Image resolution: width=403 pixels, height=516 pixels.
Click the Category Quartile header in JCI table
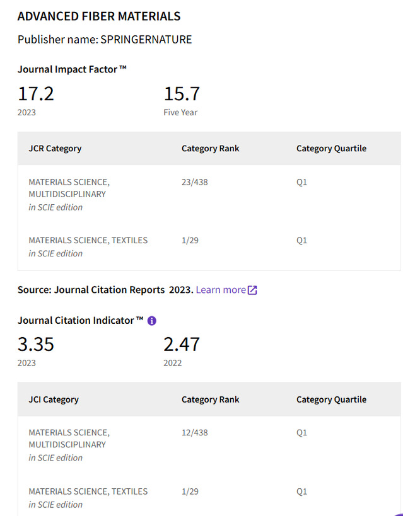331,399
